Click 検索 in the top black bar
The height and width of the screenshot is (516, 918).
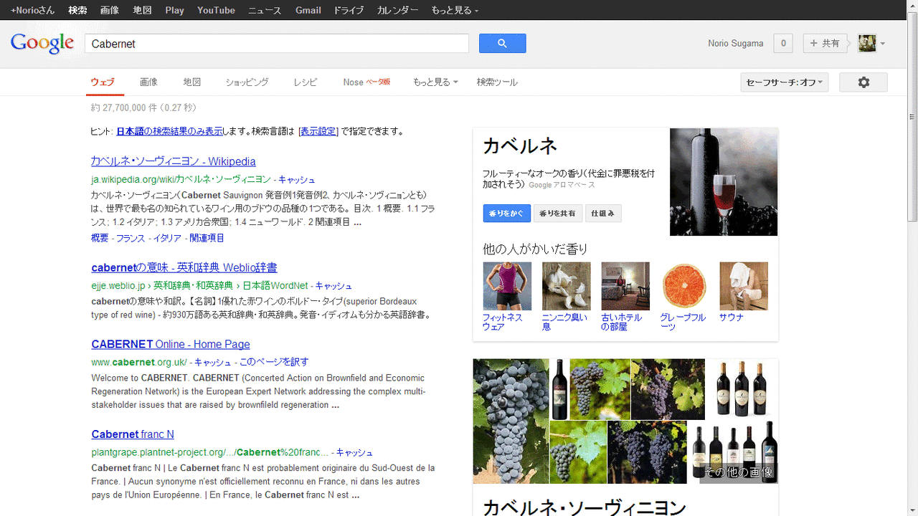pyautogui.click(x=77, y=11)
